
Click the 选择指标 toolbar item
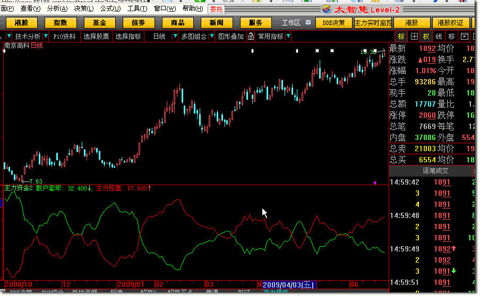[x=128, y=37]
